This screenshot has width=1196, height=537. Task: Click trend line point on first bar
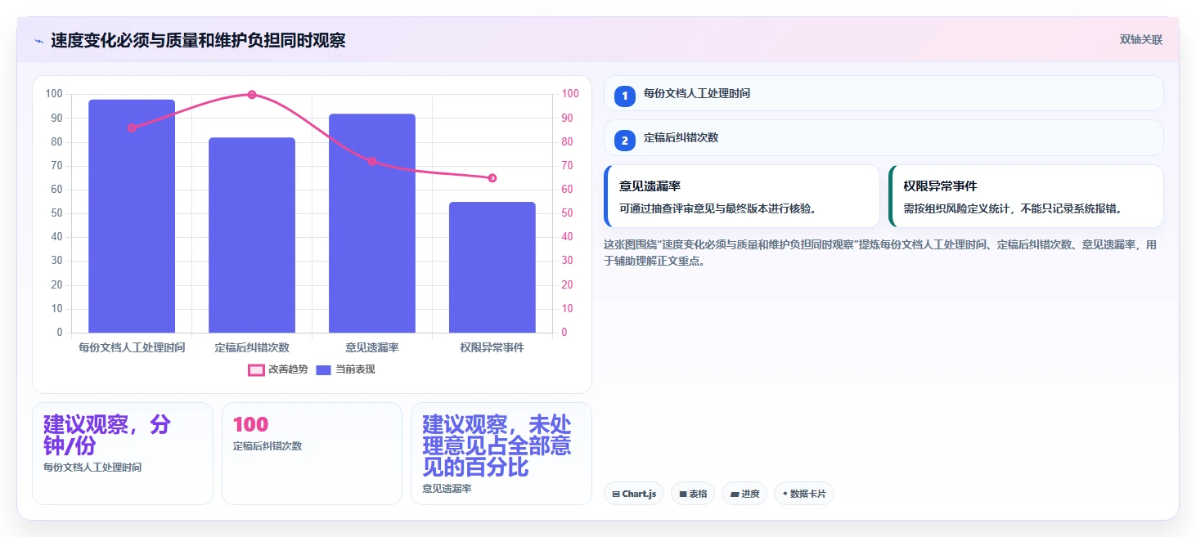132,128
